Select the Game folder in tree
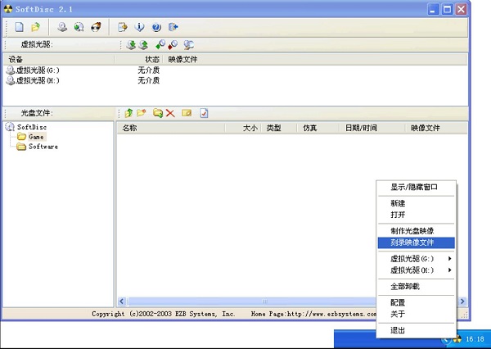The image size is (491, 349). coord(36,137)
